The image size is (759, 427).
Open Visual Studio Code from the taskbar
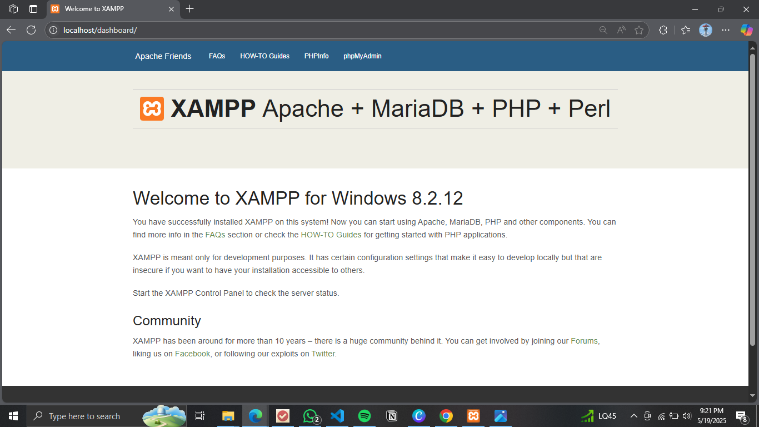[x=337, y=416]
